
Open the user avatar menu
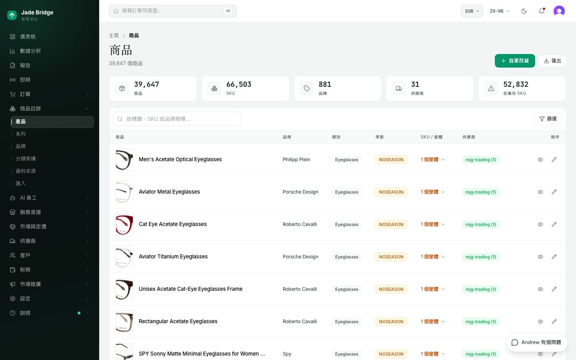point(559,11)
